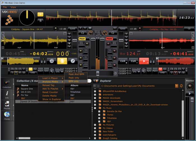Click the left headphone cue monitor button
196x141 pixels.
(x=83, y=33)
